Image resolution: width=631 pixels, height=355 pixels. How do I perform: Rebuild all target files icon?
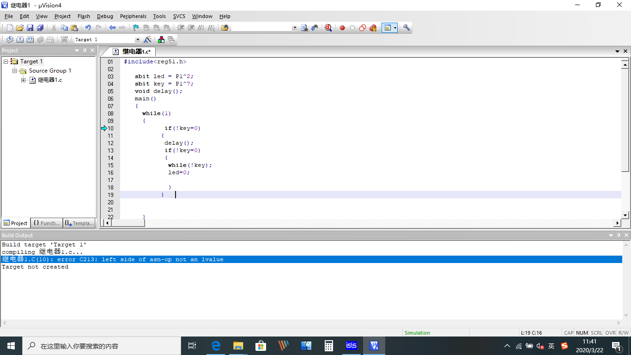point(30,40)
